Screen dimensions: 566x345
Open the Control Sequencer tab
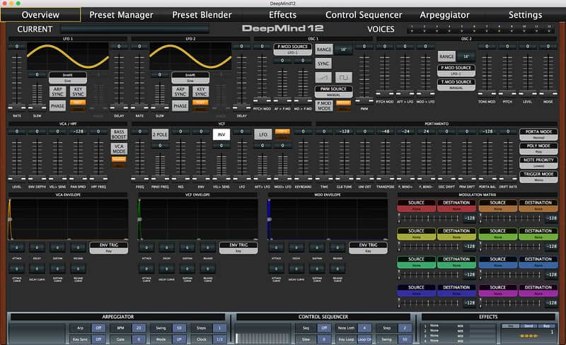[364, 15]
